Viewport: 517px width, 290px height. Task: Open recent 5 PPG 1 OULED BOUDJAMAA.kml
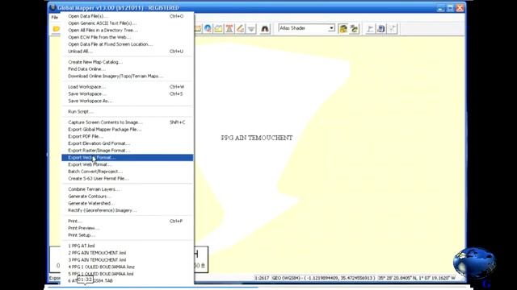[x=128, y=274]
